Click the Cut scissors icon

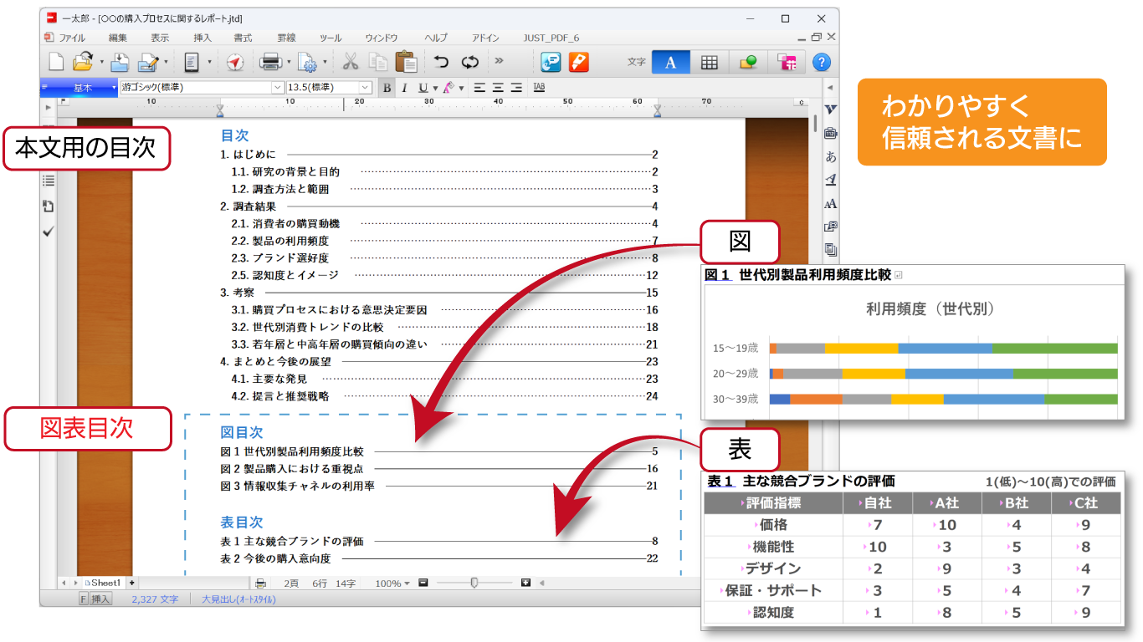(x=350, y=62)
